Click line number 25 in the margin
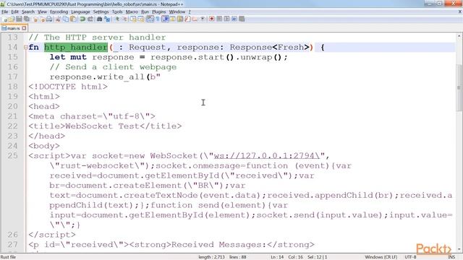The image size is (463, 260). tap(13, 156)
